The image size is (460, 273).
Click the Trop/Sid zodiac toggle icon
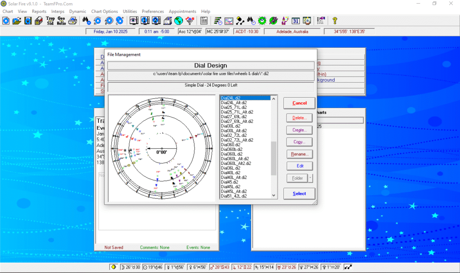coord(50,21)
